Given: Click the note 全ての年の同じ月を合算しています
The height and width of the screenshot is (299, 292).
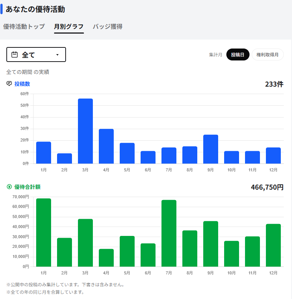Looking at the screenshot, I should (x=46, y=292).
